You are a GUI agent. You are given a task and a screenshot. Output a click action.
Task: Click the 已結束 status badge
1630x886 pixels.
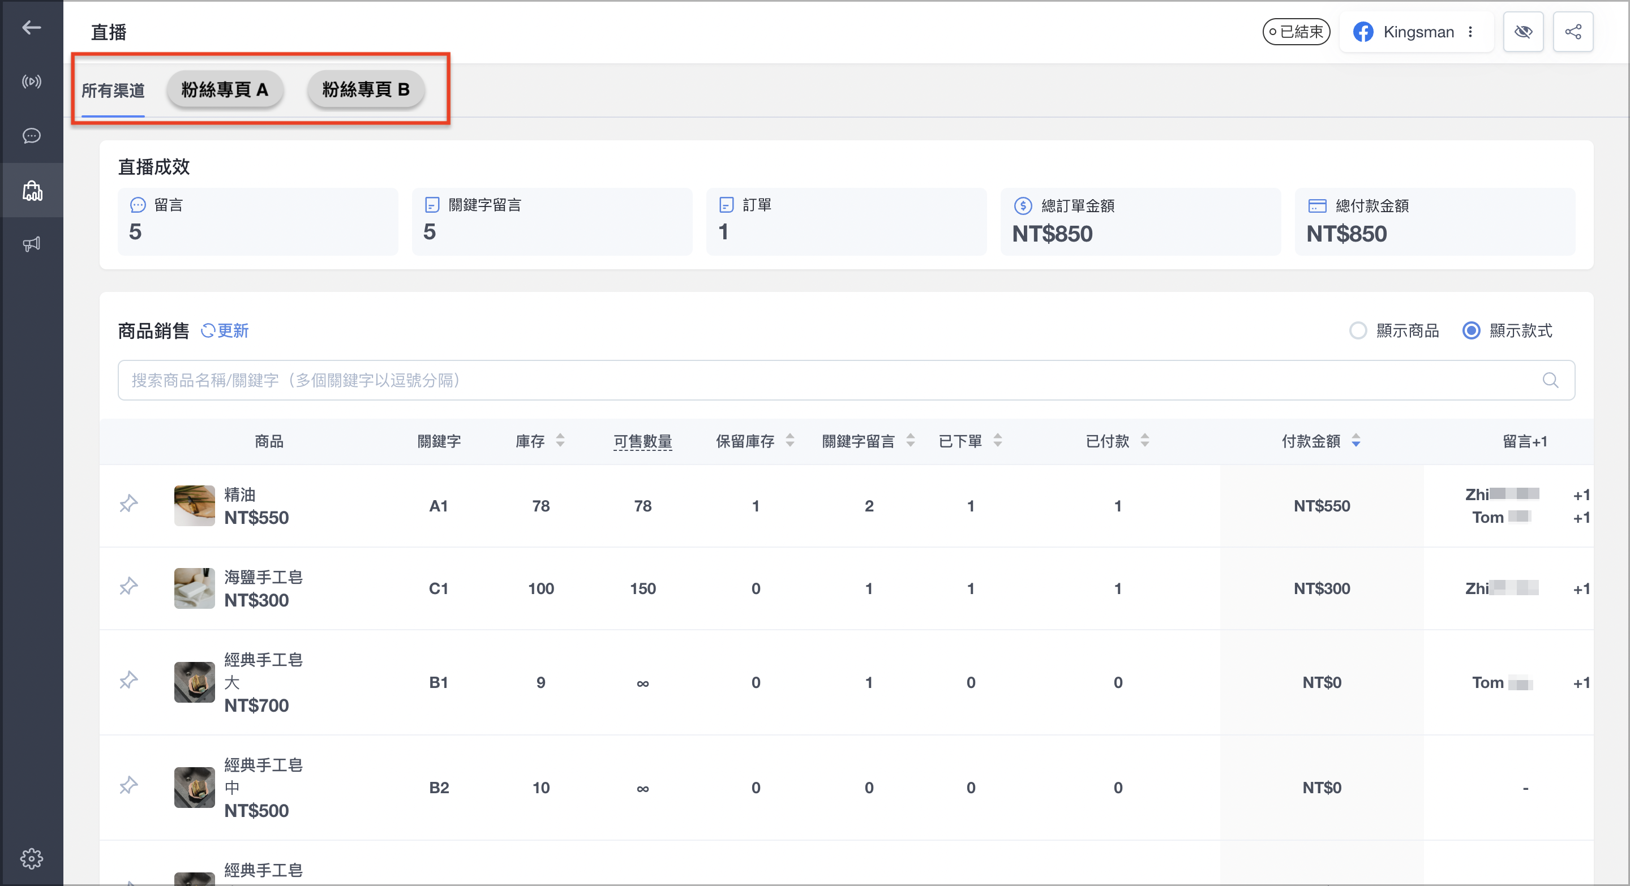(x=1296, y=32)
